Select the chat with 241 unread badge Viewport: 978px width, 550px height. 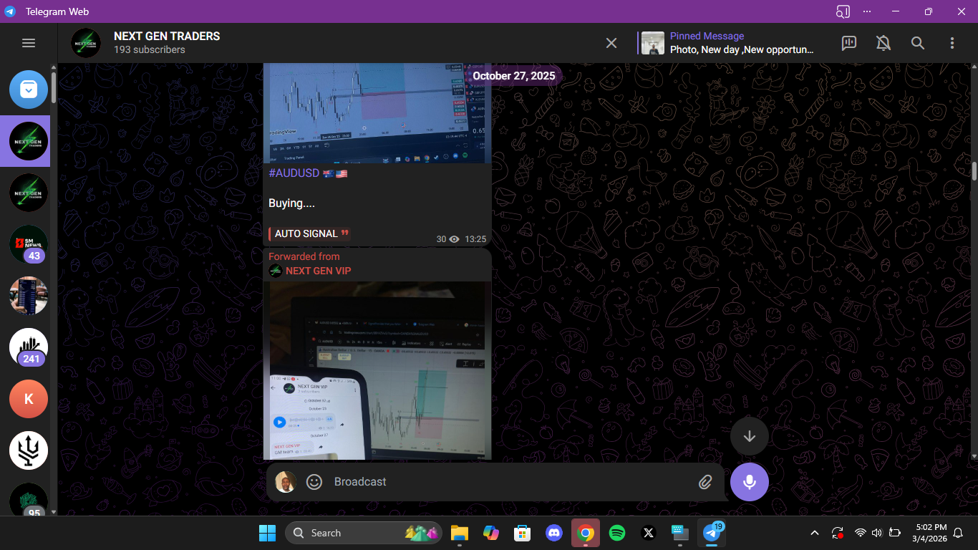click(29, 347)
